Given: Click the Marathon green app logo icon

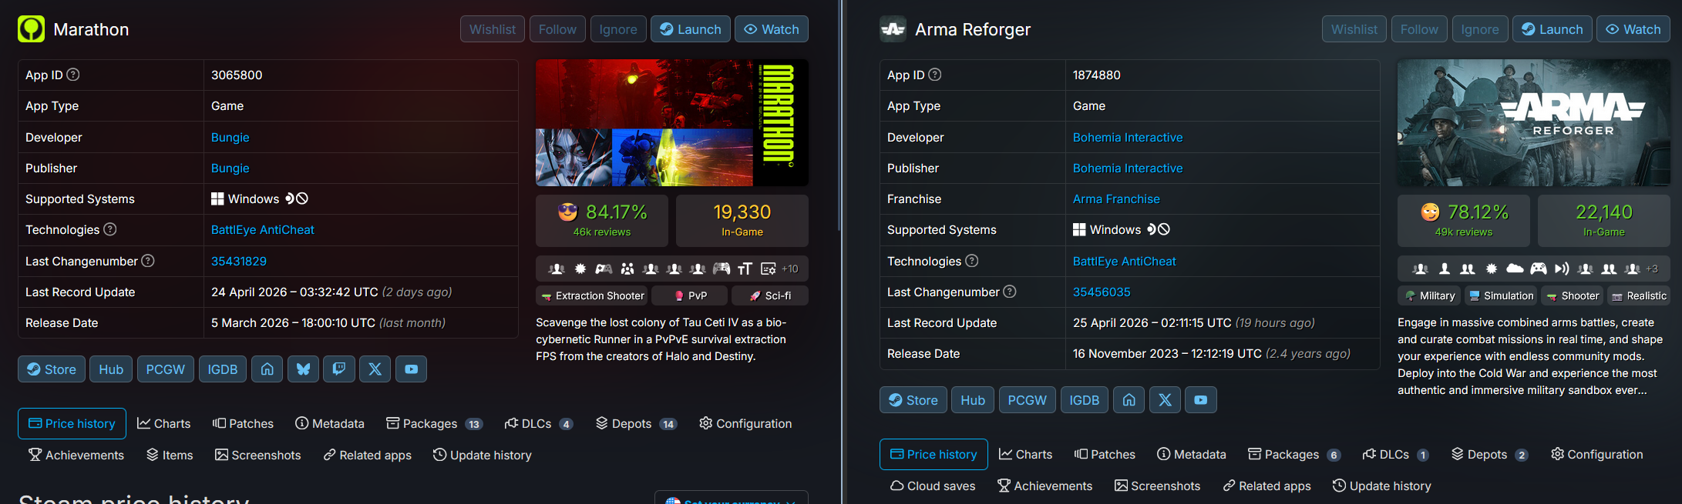Looking at the screenshot, I should coord(32,29).
